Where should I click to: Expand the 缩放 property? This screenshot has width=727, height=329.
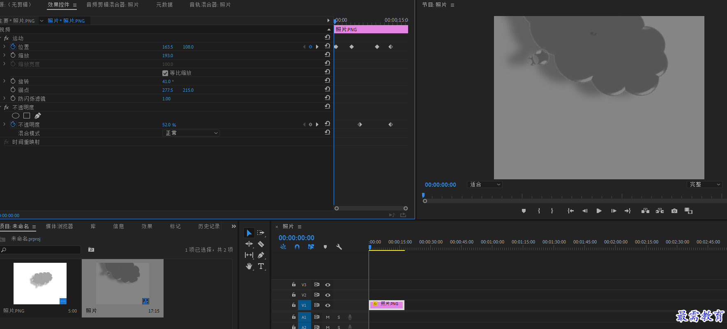[5, 55]
